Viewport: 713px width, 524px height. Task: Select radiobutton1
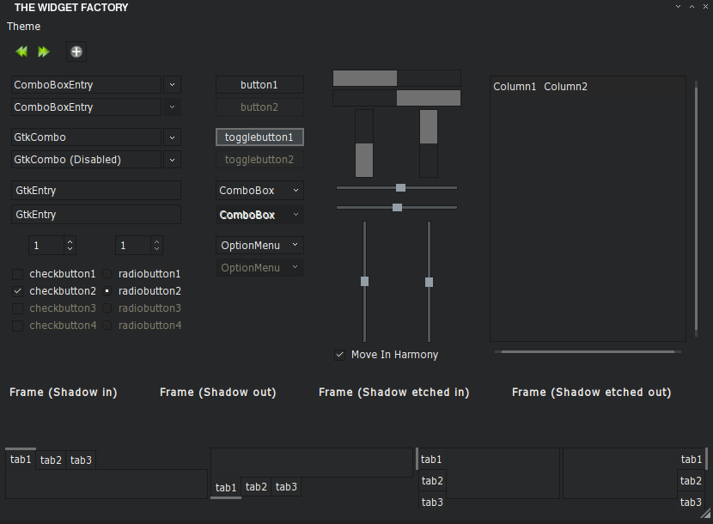[x=107, y=274]
